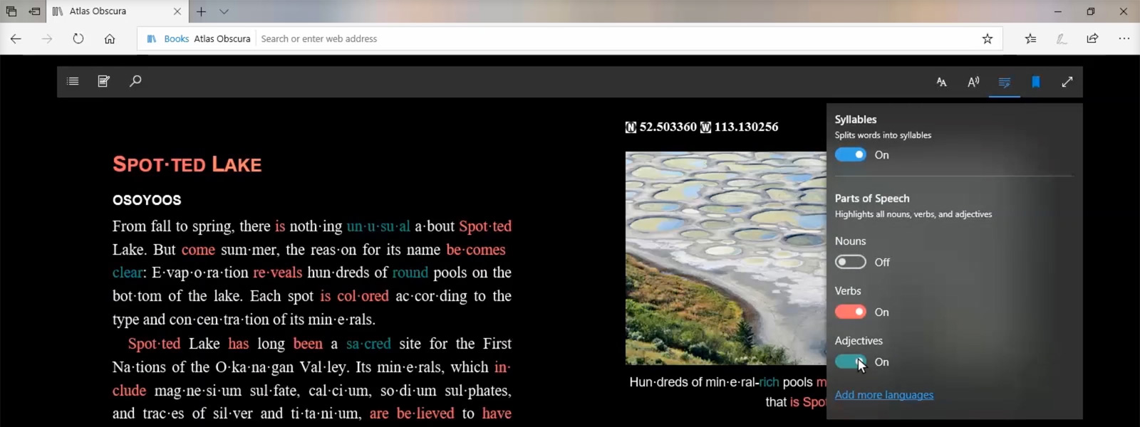Viewport: 1140px width, 427px height.
Task: Click the Add notes pen icon
Action: (x=1062, y=39)
